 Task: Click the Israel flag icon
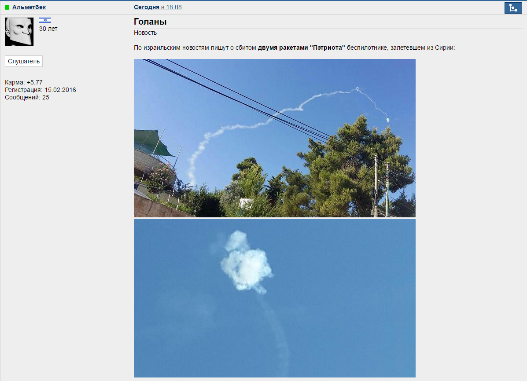click(x=45, y=20)
